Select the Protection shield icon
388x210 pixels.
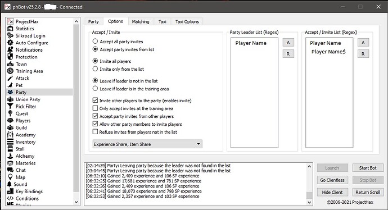10,57
